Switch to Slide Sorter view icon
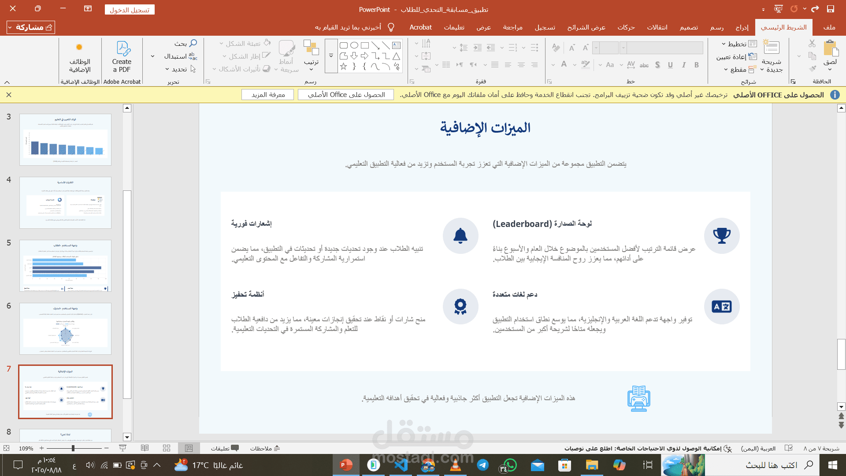This screenshot has height=476, width=846. point(167,448)
